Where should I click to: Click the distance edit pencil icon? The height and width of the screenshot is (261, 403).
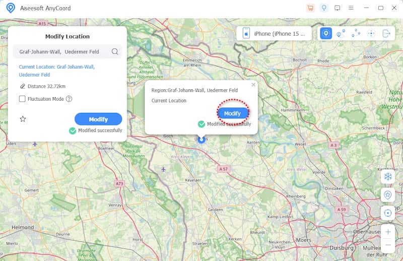pyautogui.click(x=22, y=86)
